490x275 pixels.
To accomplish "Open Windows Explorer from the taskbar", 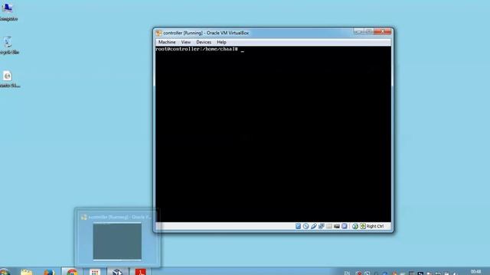I will pyautogui.click(x=27, y=272).
